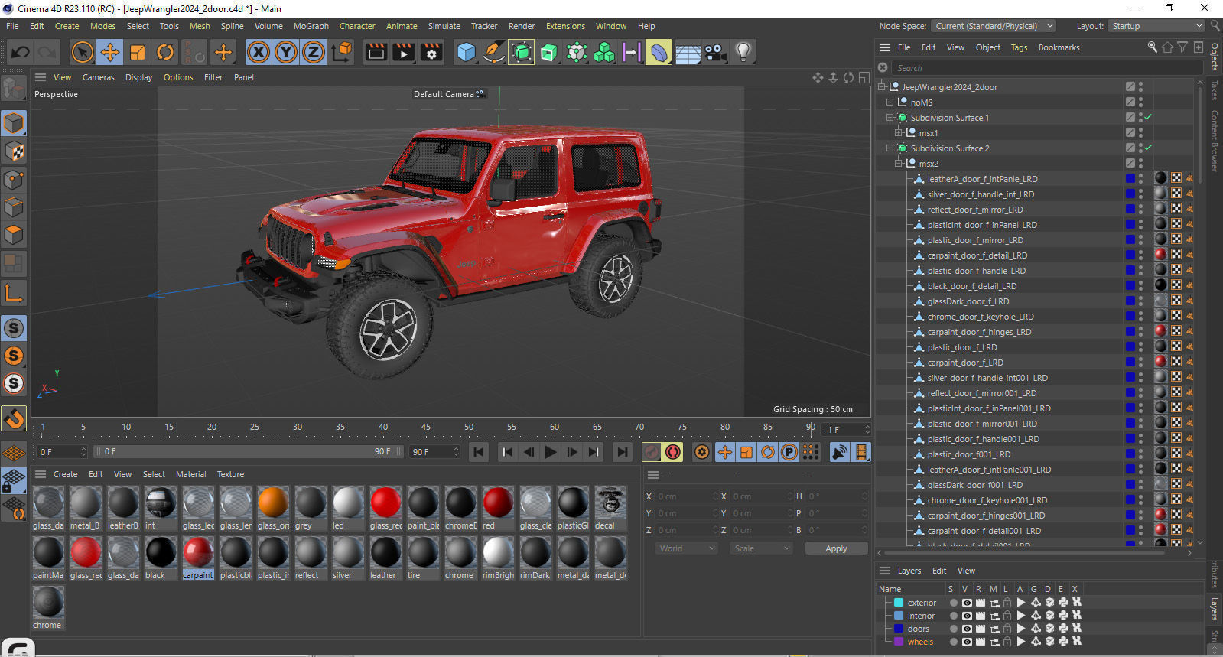This screenshot has width=1223, height=657.
Task: Toggle Subdivision Surface.2 enable checkmark
Action: coord(1148,148)
